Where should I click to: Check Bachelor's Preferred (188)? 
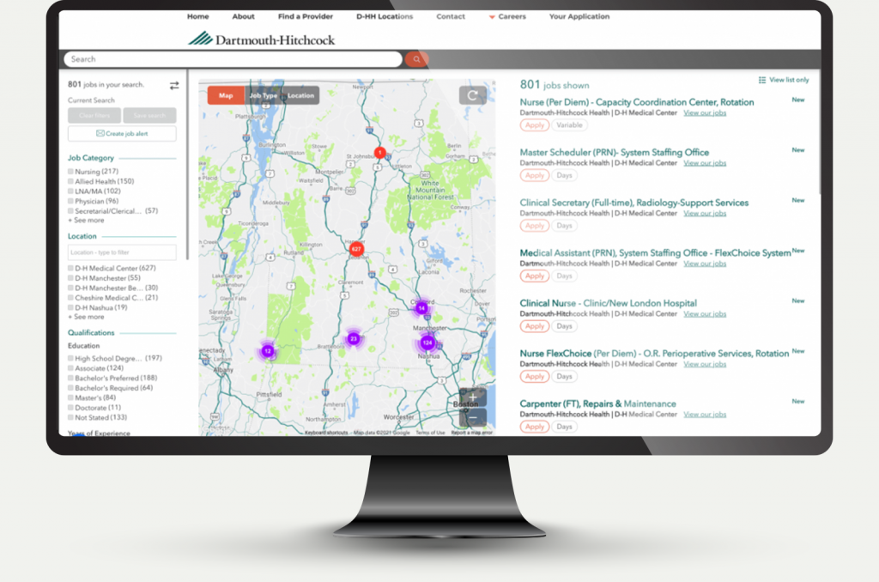point(70,378)
